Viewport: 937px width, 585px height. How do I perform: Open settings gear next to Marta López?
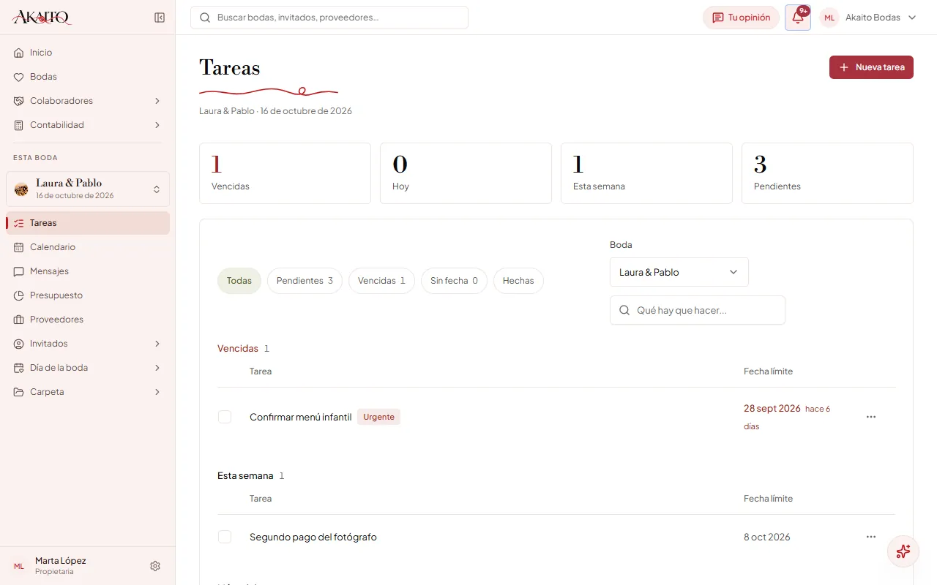click(155, 566)
